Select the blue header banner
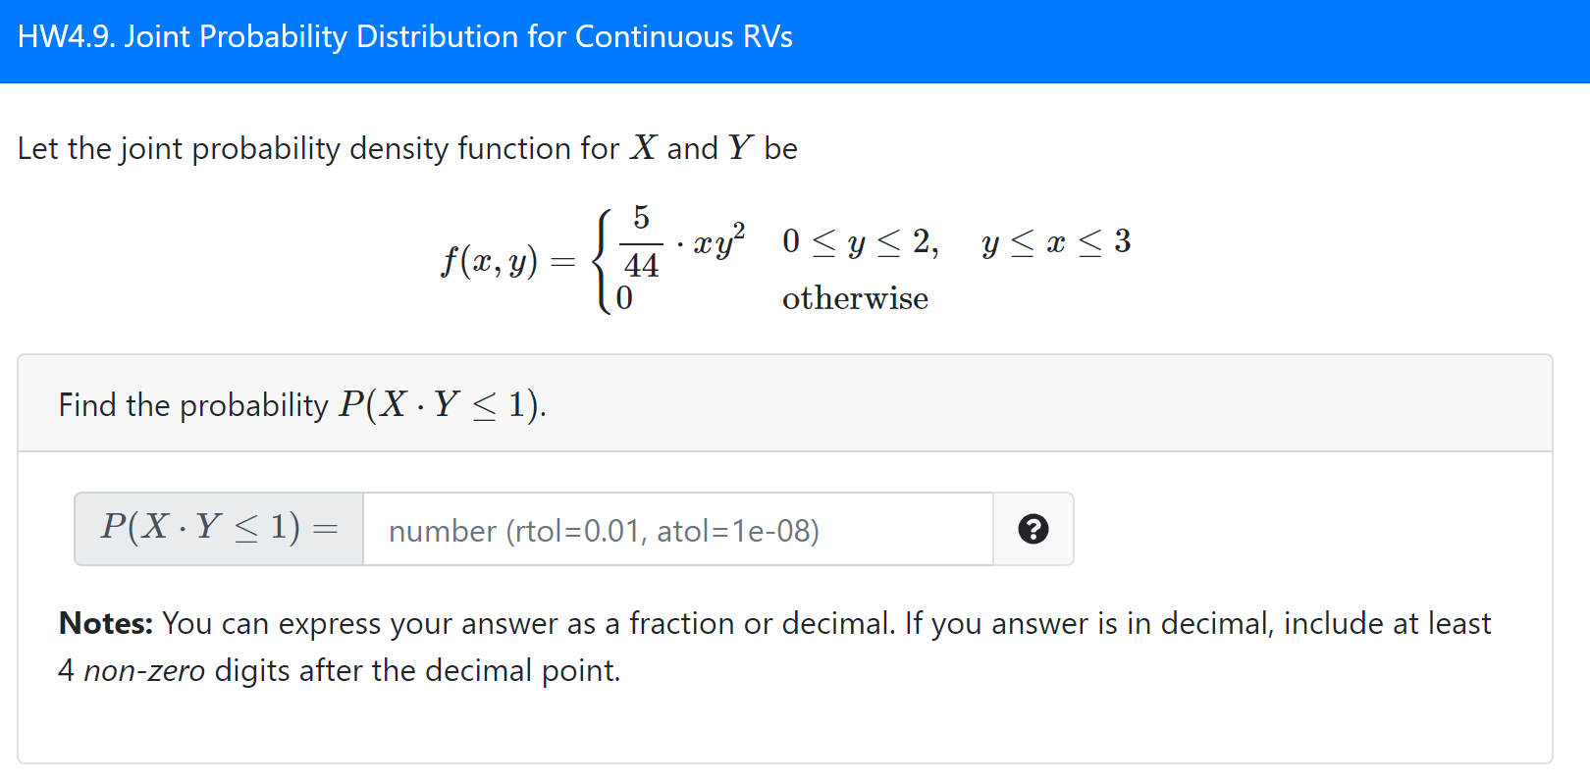 [x=795, y=36]
